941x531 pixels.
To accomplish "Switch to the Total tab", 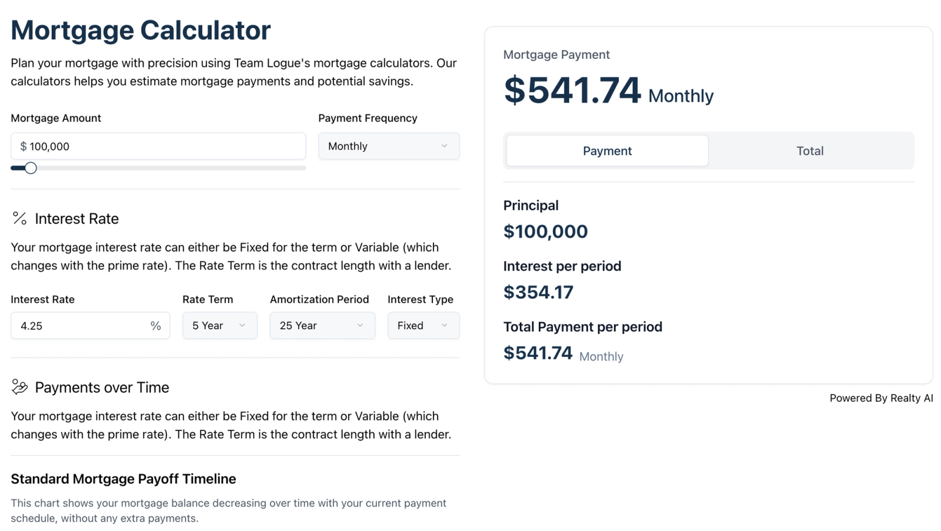I will (x=810, y=151).
